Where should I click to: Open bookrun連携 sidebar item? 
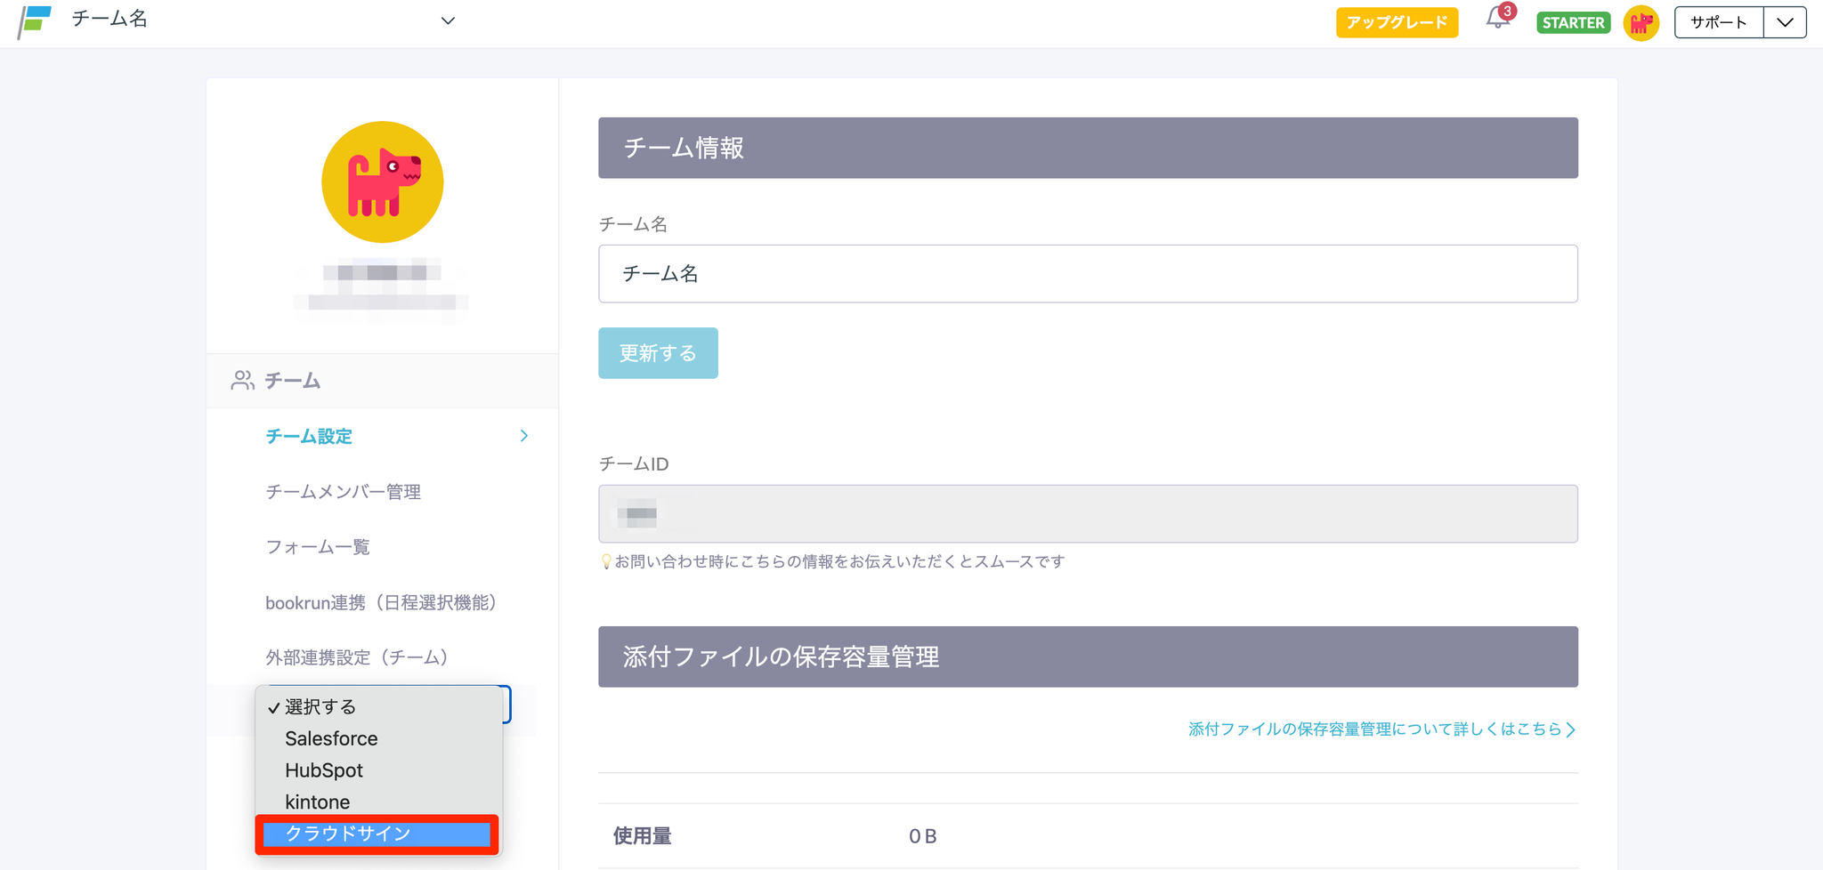381,603
